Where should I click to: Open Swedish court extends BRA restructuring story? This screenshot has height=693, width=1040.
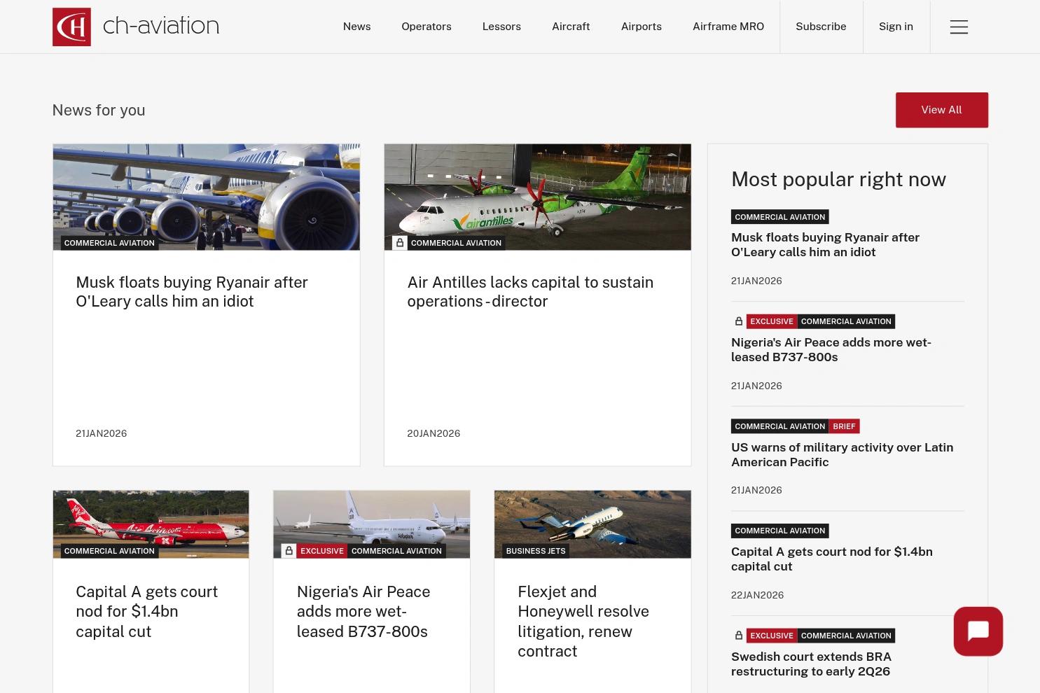coord(811,664)
